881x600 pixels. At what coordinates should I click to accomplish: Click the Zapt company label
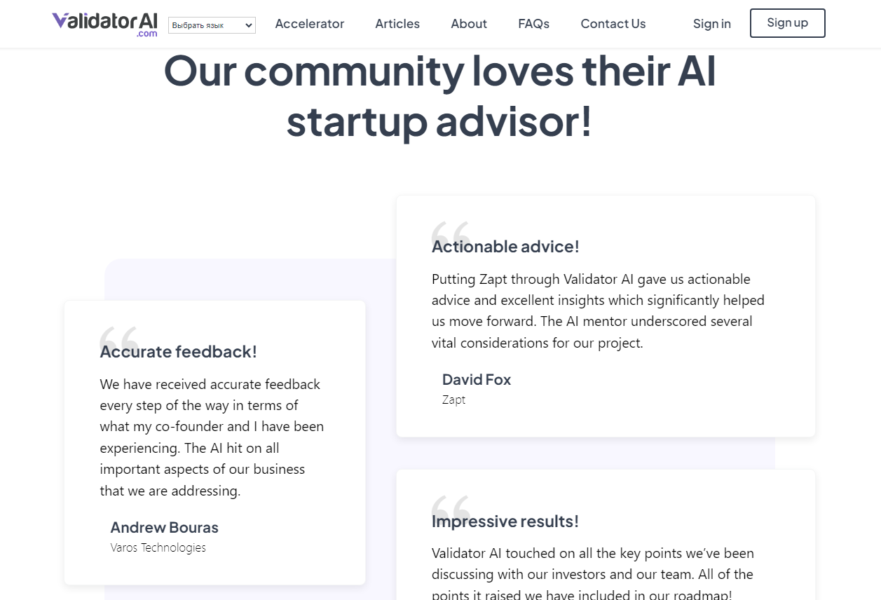click(x=454, y=400)
